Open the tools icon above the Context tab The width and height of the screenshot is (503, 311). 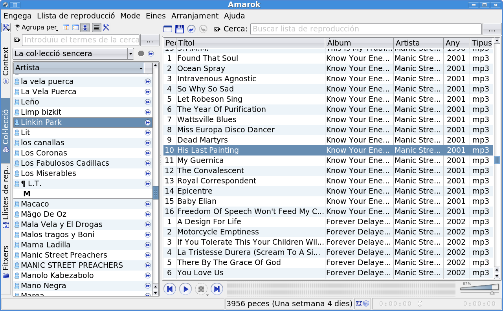tap(6, 27)
